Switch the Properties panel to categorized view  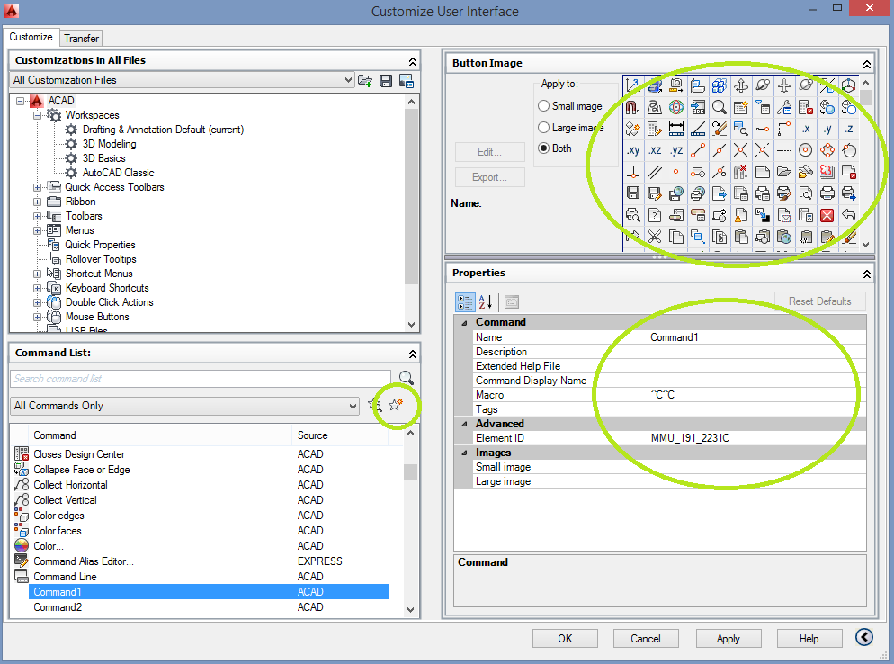[465, 301]
